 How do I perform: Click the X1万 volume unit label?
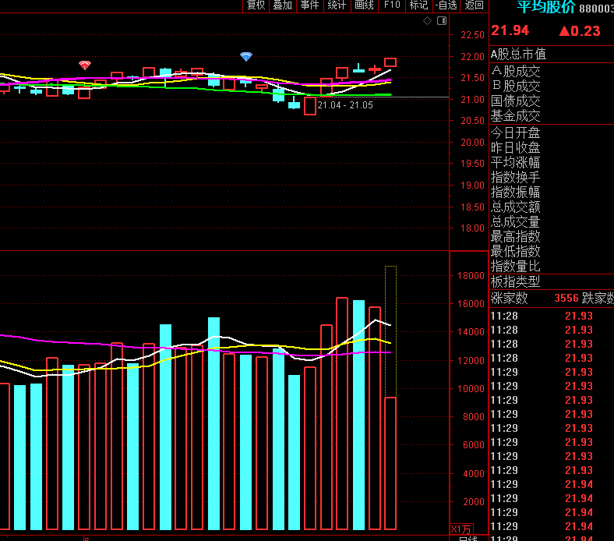(461, 529)
